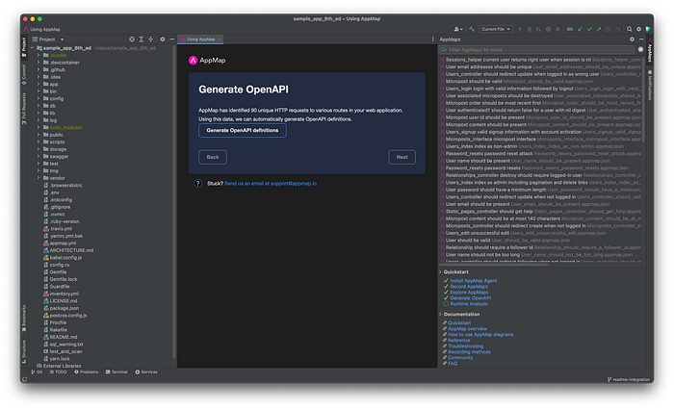This screenshot has width=674, height=410.
Task: Expand the swagger folder
Action: point(39,157)
